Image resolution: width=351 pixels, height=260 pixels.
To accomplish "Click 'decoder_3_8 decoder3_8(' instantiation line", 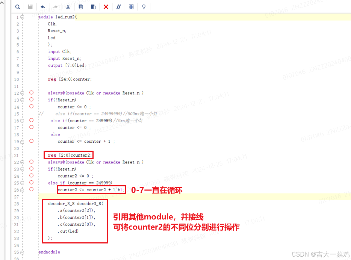I will click(76, 204).
